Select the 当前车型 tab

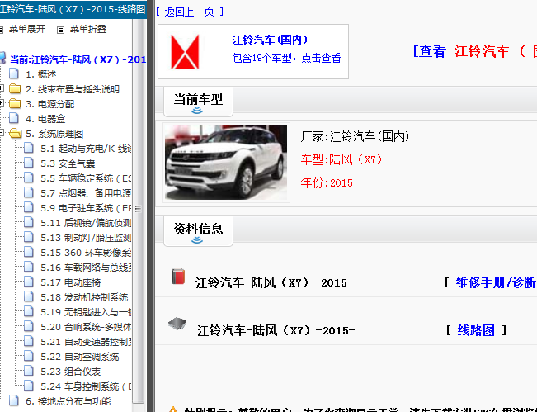coord(198,101)
